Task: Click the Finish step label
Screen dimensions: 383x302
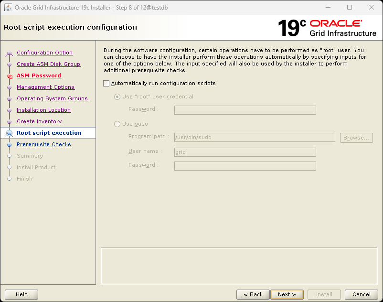Action: pos(24,179)
